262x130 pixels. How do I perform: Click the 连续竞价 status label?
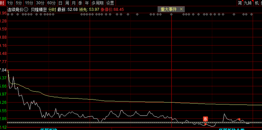point(15,10)
